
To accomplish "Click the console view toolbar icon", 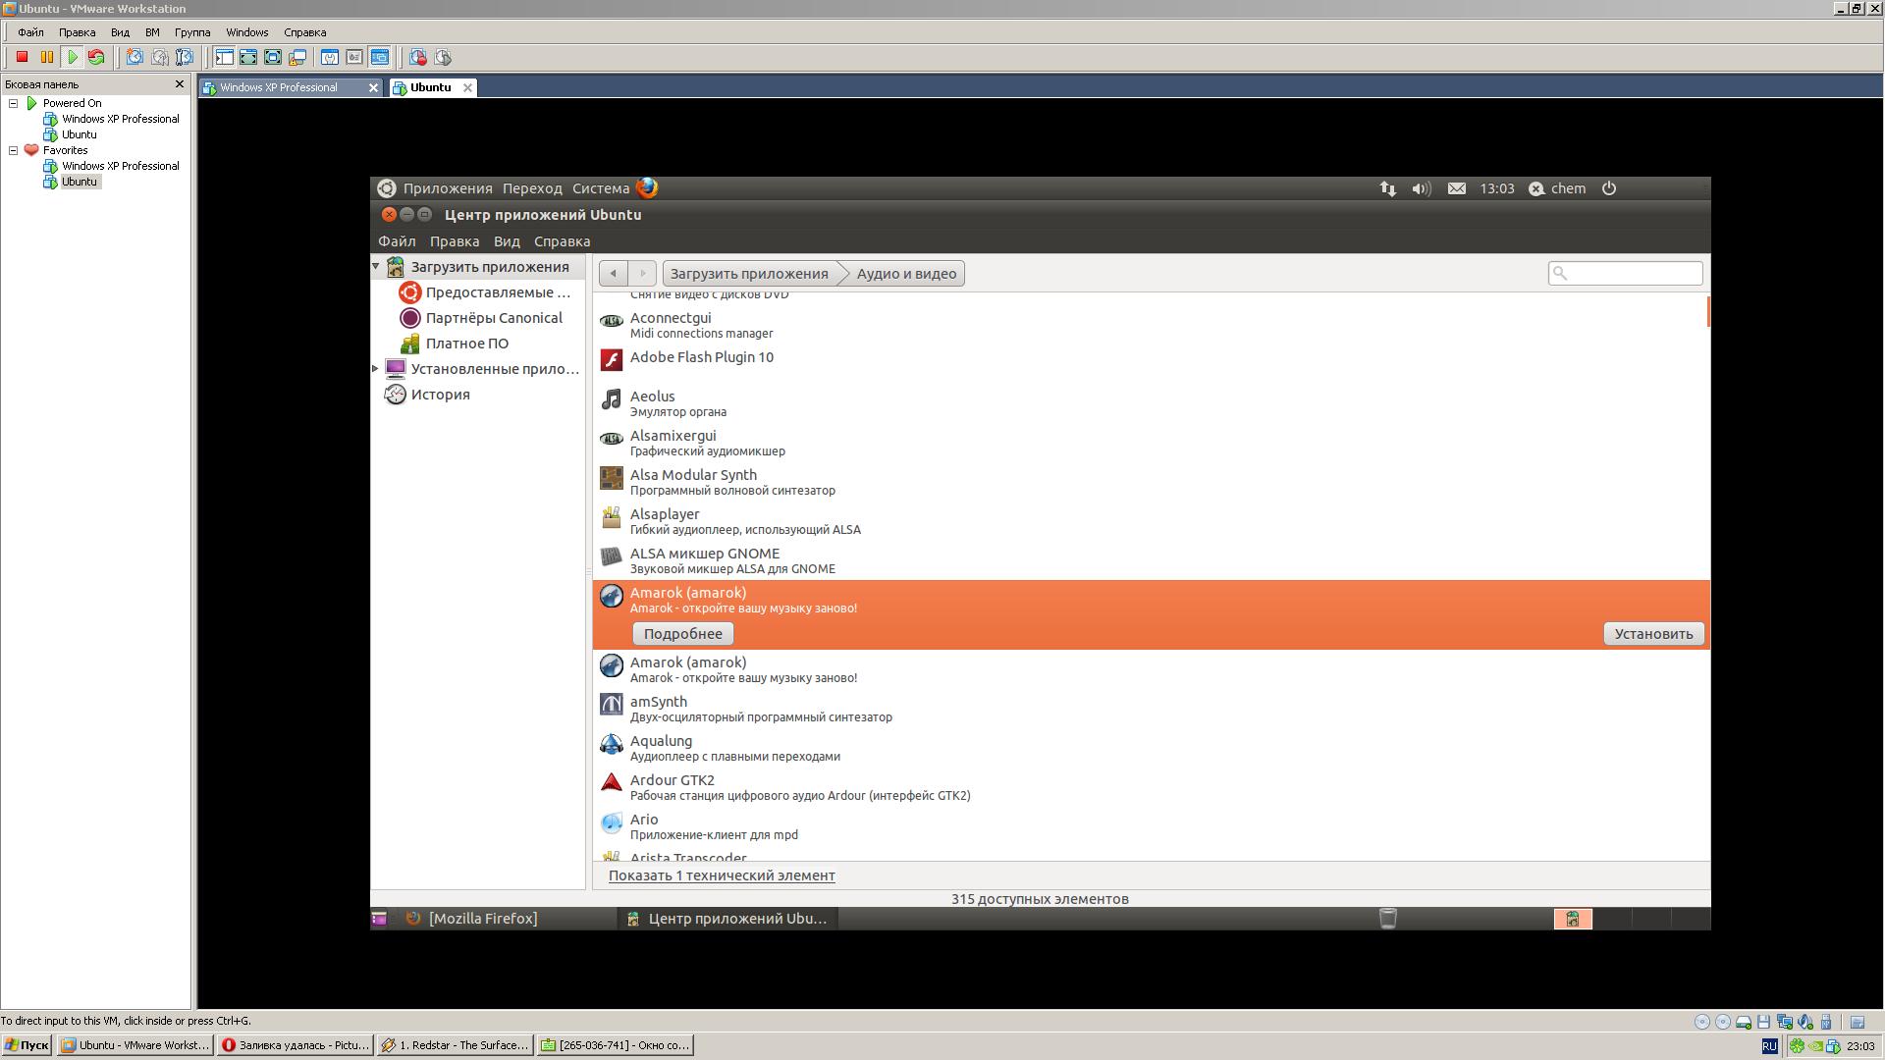I will [379, 58].
